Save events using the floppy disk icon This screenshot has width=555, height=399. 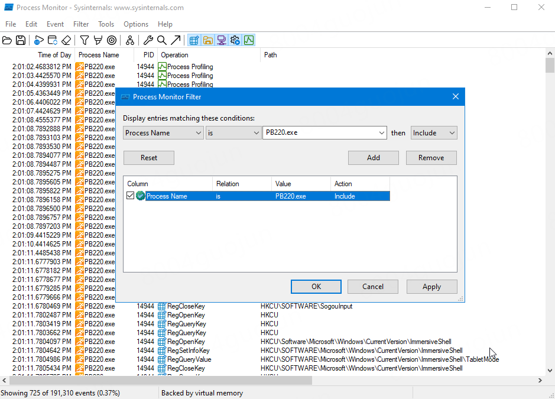[21, 40]
